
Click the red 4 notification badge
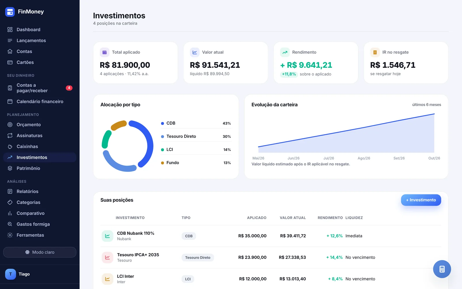(69, 88)
